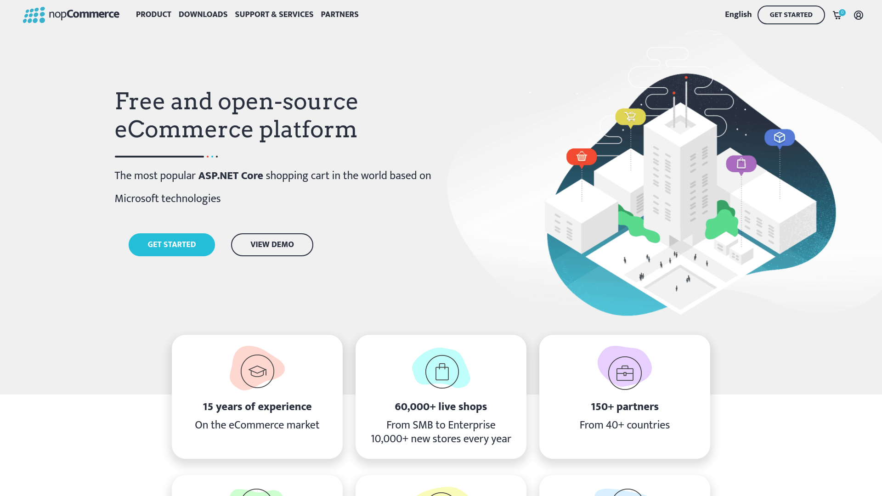This screenshot has height=496, width=882.
Task: Click the '60,000+ live shops' heading
Action: [x=441, y=407]
